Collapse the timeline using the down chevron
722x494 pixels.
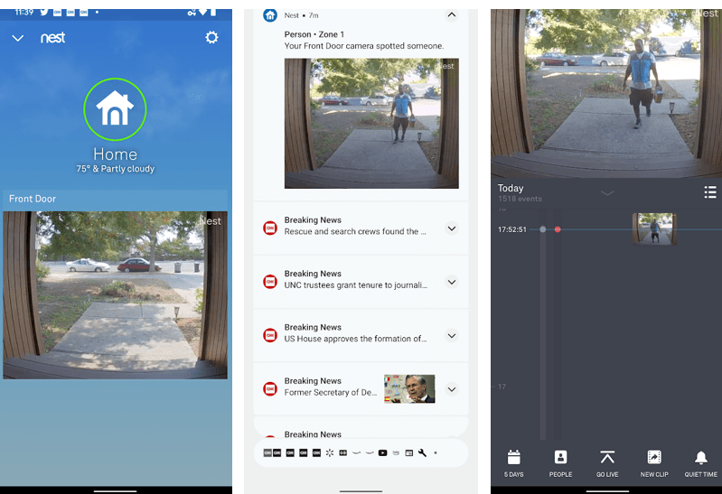click(x=607, y=192)
